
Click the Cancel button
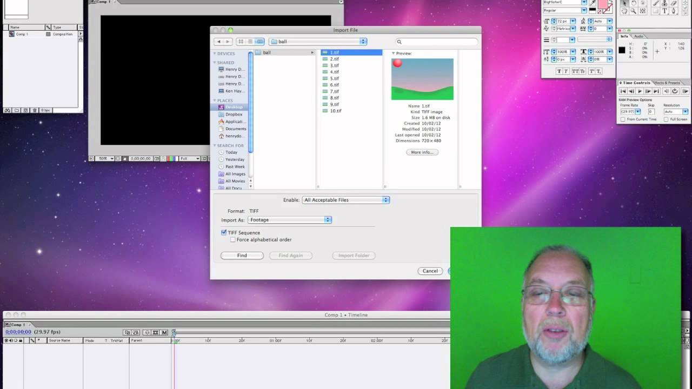pos(430,271)
